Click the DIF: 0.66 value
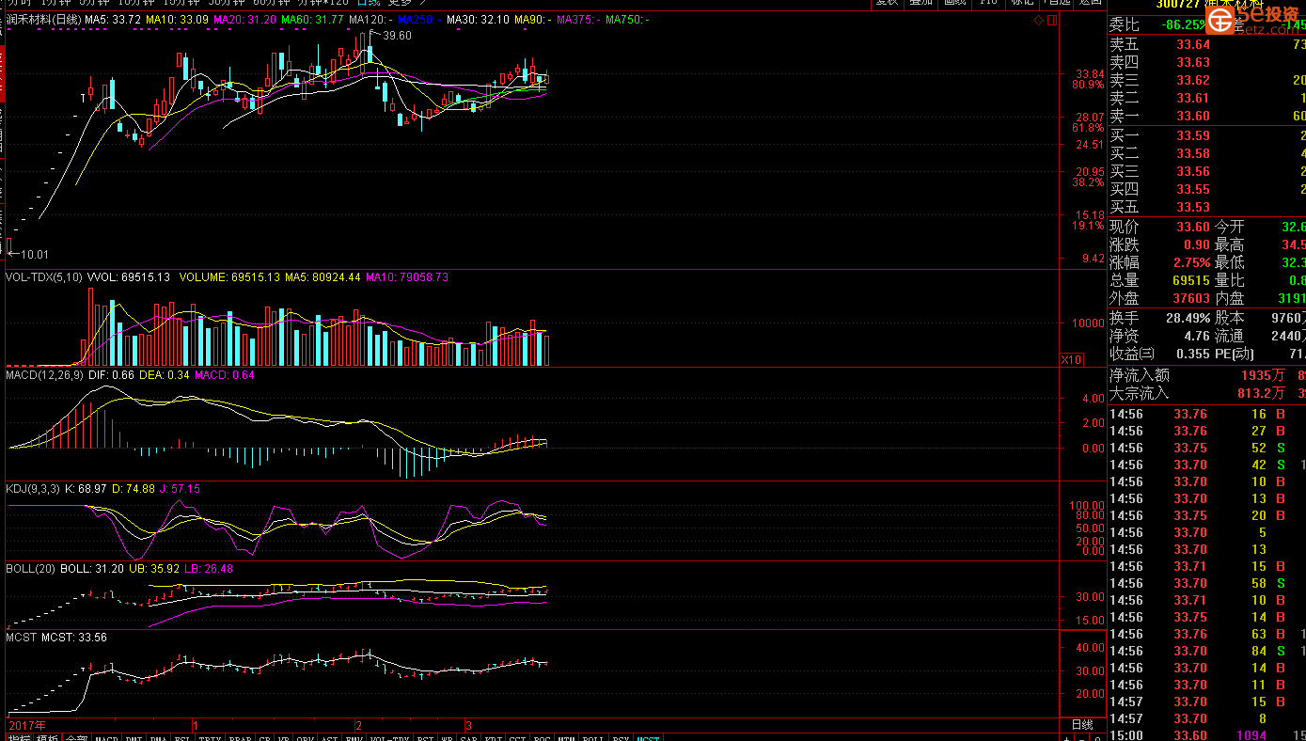The image size is (1306, 741). click(112, 375)
